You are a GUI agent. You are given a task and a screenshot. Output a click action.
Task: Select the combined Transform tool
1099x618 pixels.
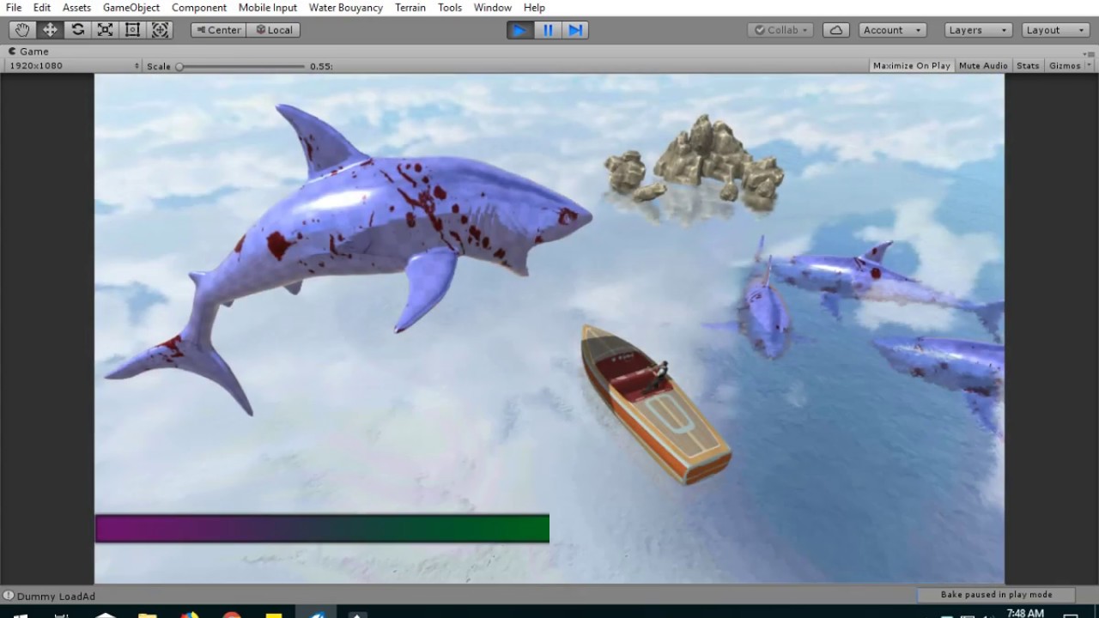pyautogui.click(x=160, y=29)
